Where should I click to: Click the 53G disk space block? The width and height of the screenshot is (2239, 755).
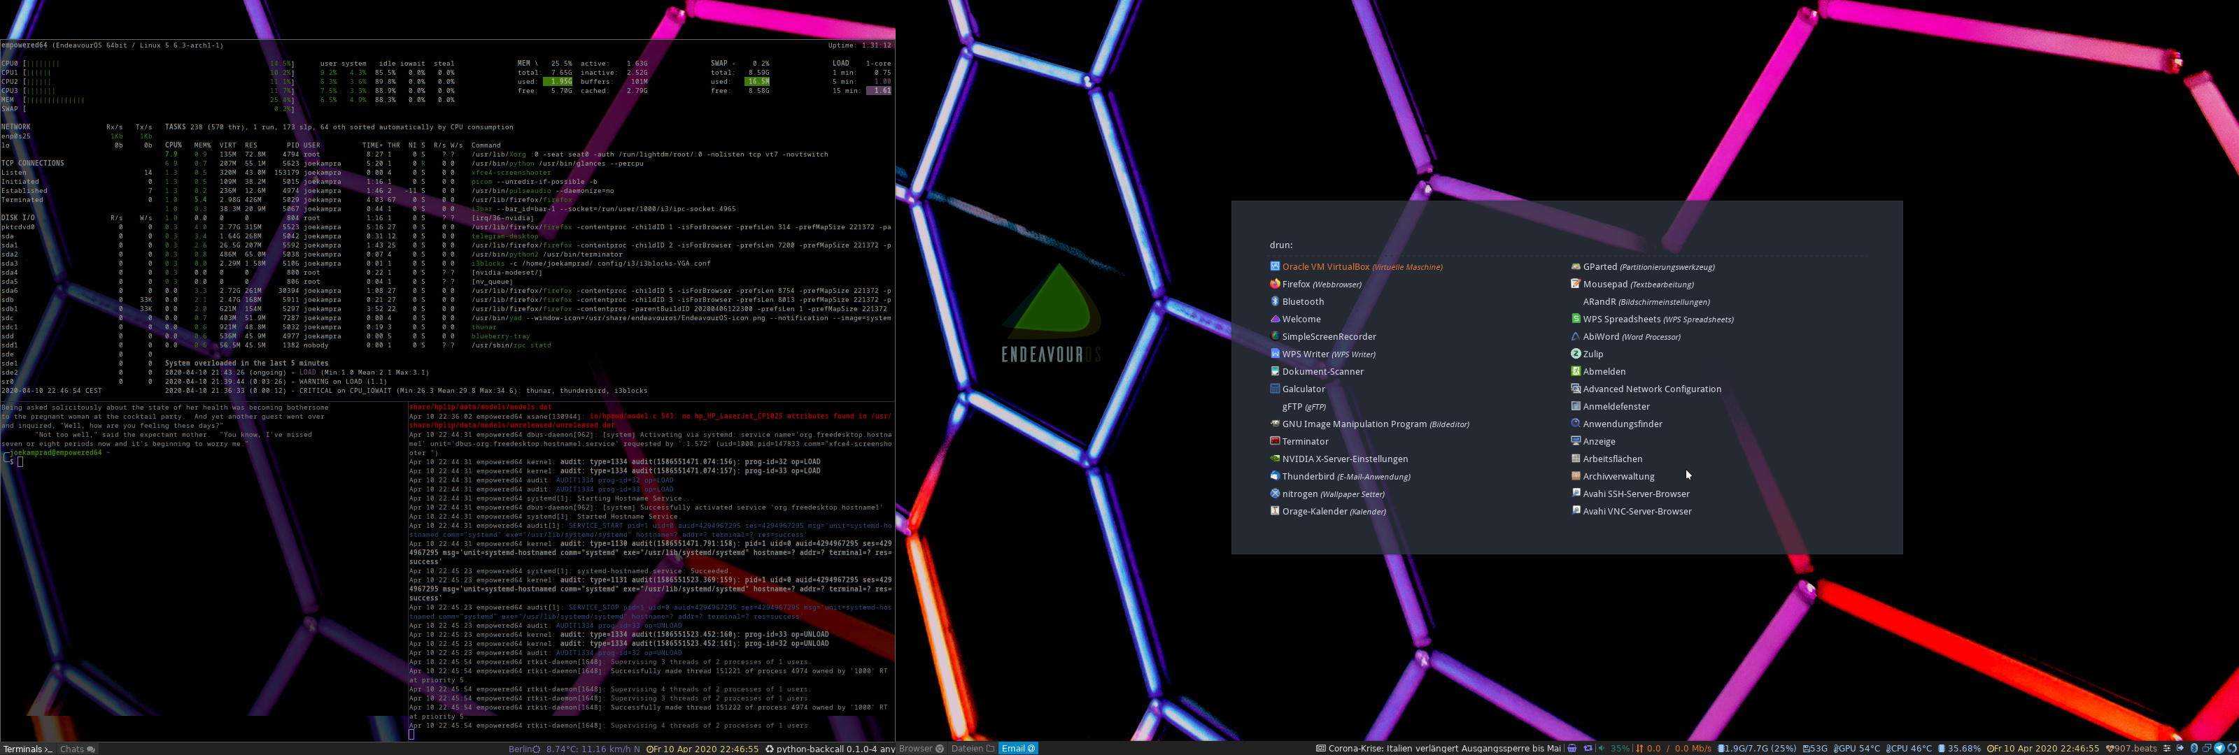click(1815, 749)
